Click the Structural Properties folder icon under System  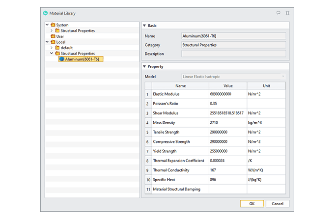coord(57,31)
